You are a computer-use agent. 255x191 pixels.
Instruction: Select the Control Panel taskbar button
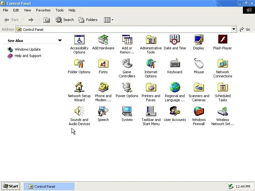[49, 187]
